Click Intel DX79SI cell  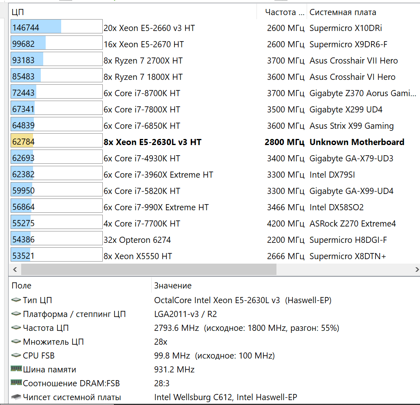point(332,175)
